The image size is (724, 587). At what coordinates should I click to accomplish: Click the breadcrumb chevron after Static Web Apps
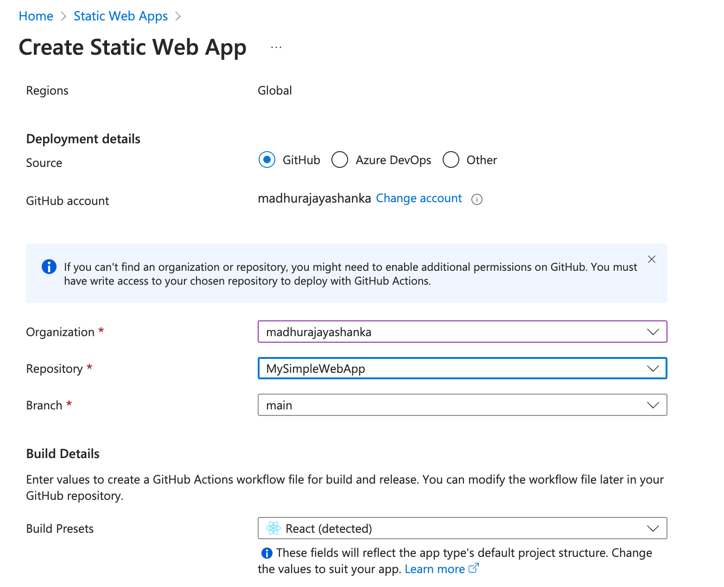click(x=178, y=17)
